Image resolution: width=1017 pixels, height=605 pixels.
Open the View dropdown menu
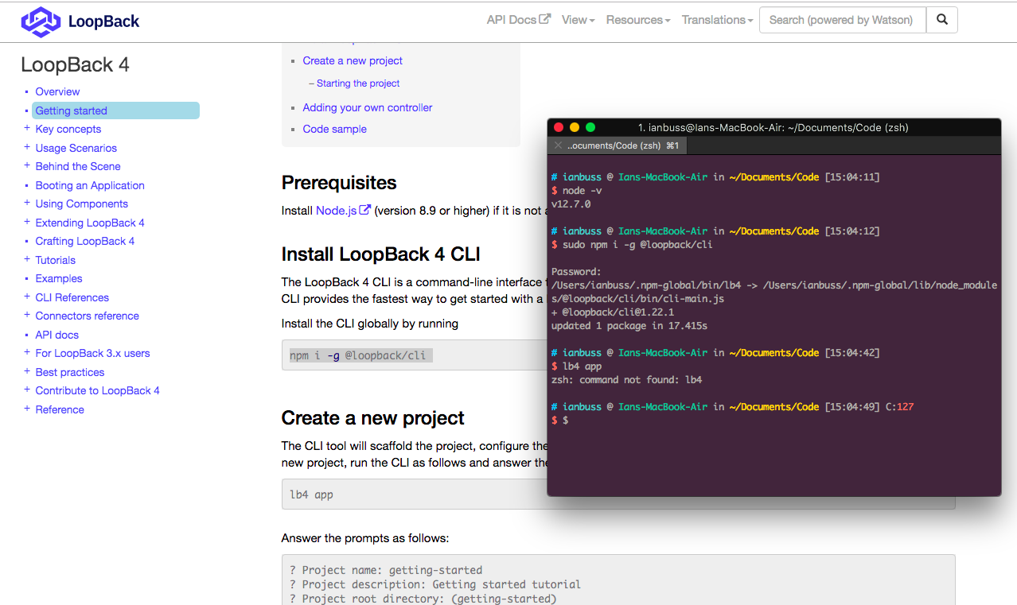[x=578, y=20]
